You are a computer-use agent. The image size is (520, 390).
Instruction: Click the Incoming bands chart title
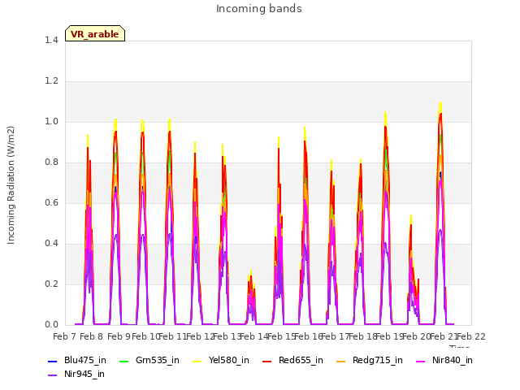point(259,9)
